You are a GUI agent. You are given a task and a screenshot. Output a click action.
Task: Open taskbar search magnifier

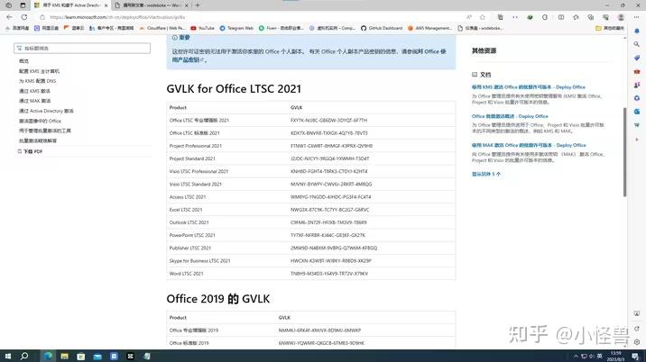tap(24, 356)
